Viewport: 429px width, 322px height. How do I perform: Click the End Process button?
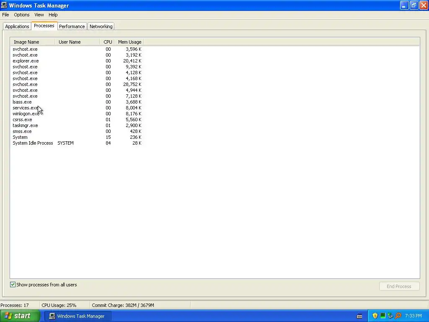pyautogui.click(x=399, y=286)
